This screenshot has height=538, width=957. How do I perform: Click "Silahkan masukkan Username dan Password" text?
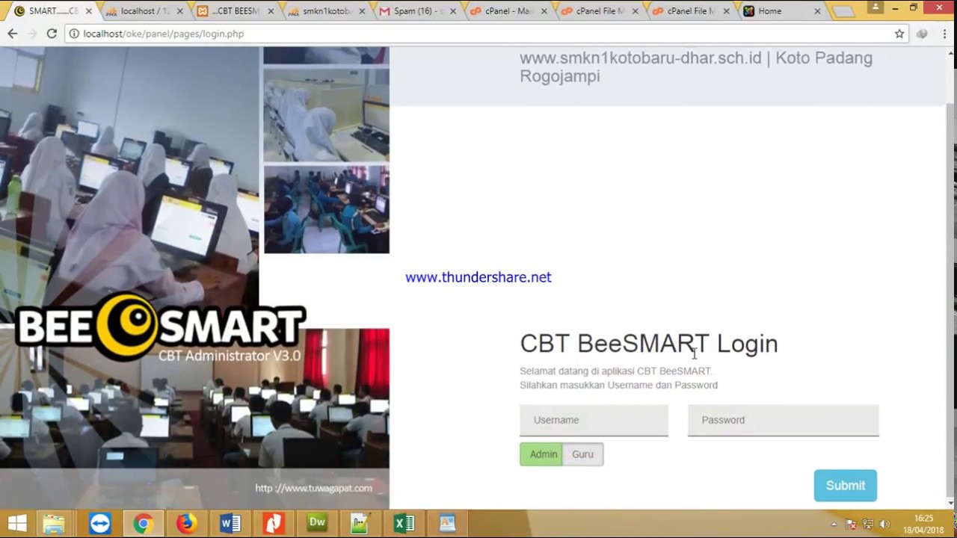[618, 385]
